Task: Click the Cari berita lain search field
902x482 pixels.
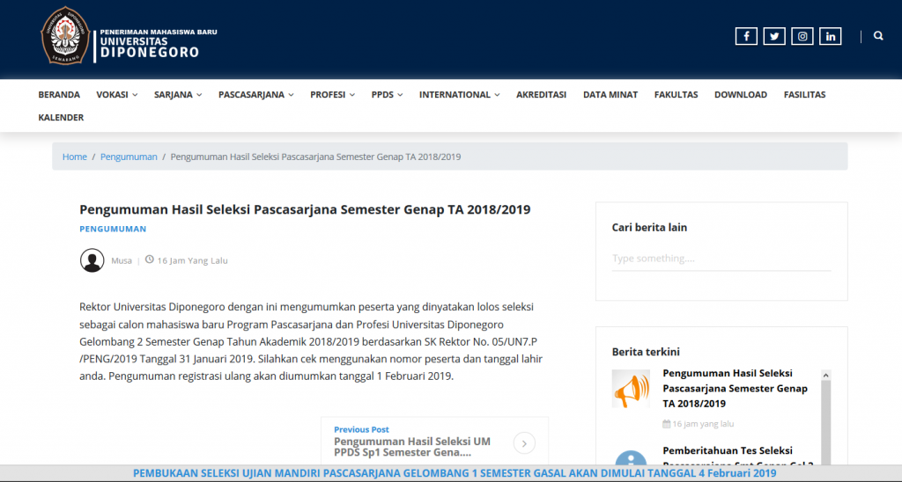Action: (721, 259)
